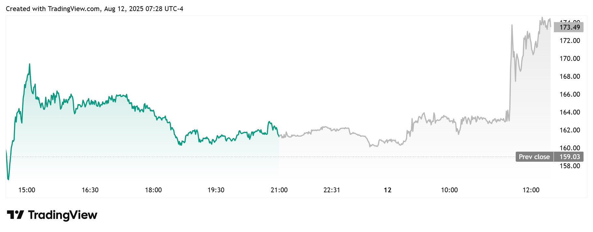Screen dimensions: 593x232
Task: Click the 172.00 price scale label
Action: (x=570, y=41)
